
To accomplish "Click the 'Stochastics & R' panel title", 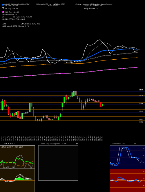I will click(x=118, y=144).
